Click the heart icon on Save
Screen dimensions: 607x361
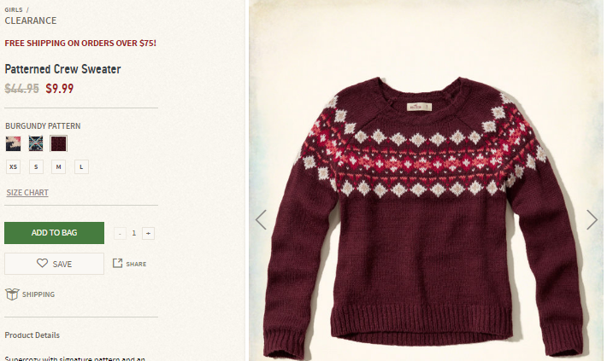(42, 263)
